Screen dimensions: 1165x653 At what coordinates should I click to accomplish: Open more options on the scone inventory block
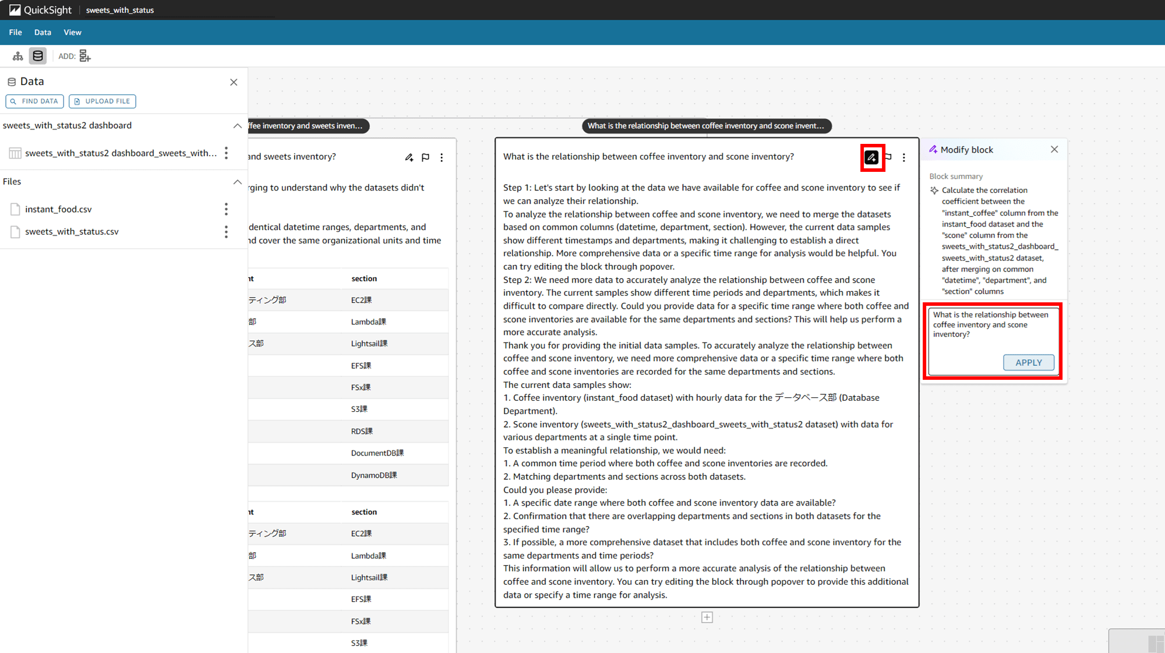pyautogui.click(x=904, y=157)
